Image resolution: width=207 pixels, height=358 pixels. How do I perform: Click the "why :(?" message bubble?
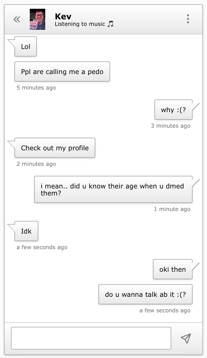(x=173, y=110)
